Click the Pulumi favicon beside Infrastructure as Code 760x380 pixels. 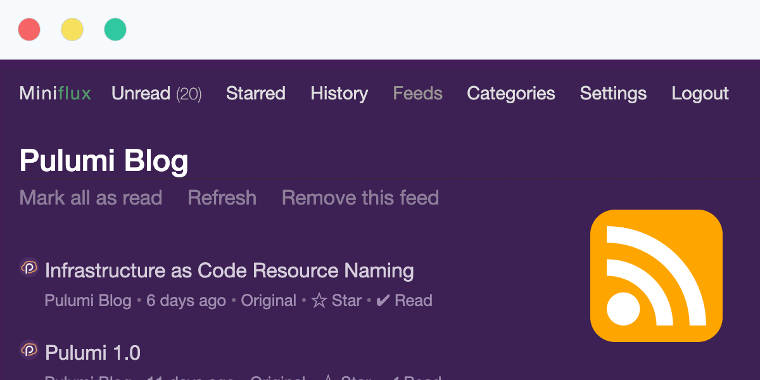(x=29, y=269)
